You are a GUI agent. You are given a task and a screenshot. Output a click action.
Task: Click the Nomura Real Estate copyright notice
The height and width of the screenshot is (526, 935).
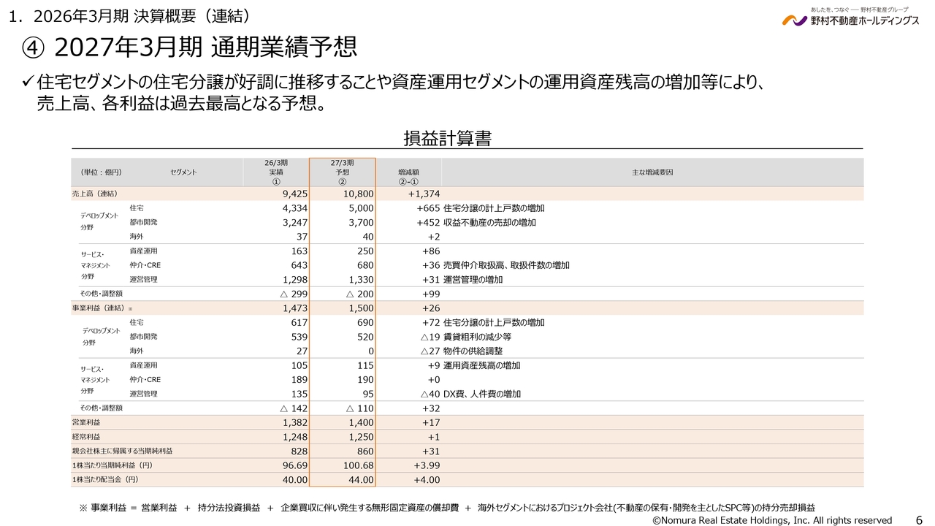(x=771, y=520)
